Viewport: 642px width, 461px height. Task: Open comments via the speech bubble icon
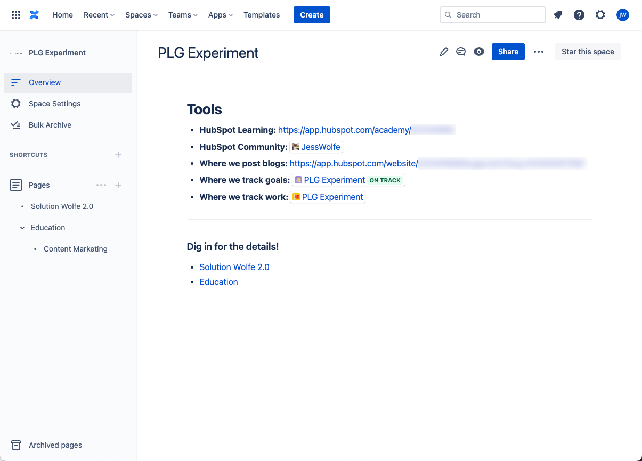pyautogui.click(x=461, y=52)
